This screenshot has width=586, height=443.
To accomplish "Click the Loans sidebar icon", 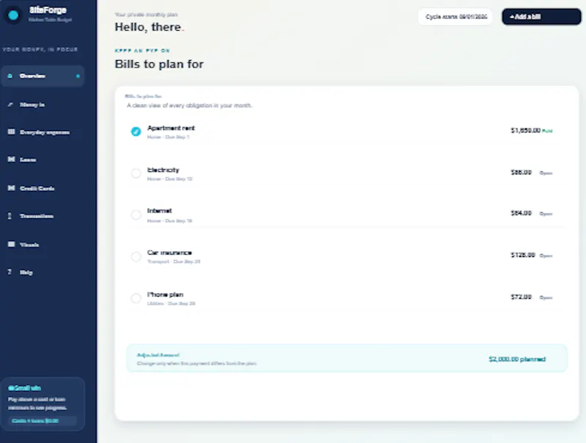I will tap(11, 160).
